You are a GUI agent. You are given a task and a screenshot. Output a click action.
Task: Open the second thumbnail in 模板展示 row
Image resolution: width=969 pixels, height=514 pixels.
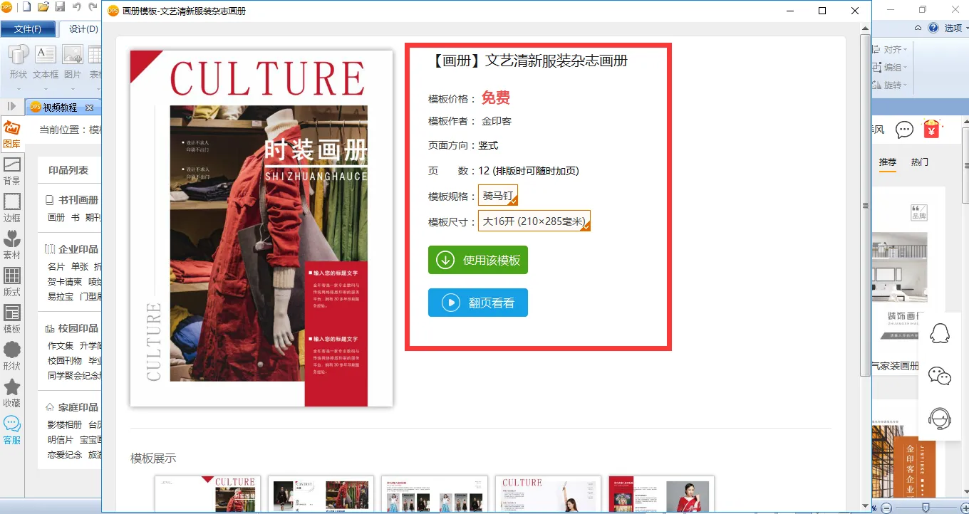click(321, 493)
